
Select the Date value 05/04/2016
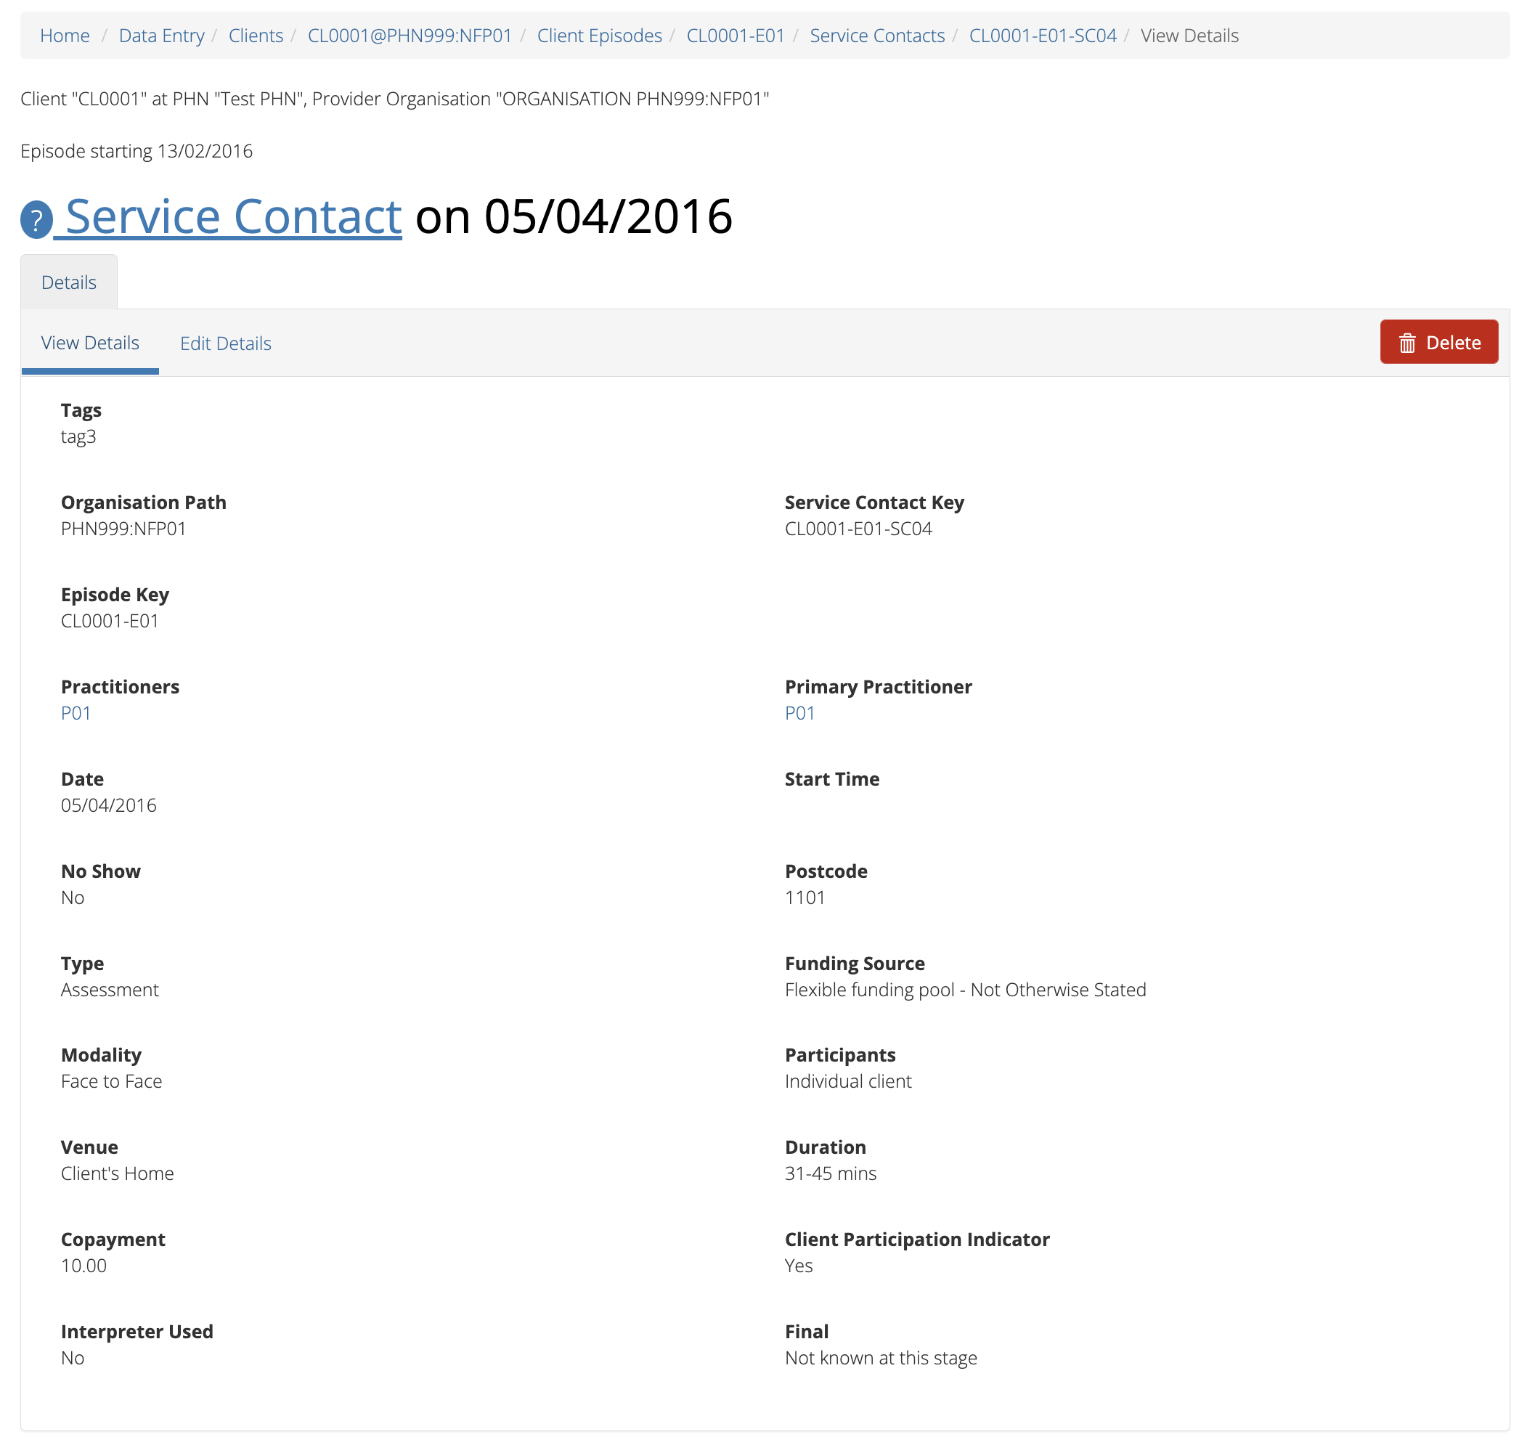pyautogui.click(x=109, y=805)
